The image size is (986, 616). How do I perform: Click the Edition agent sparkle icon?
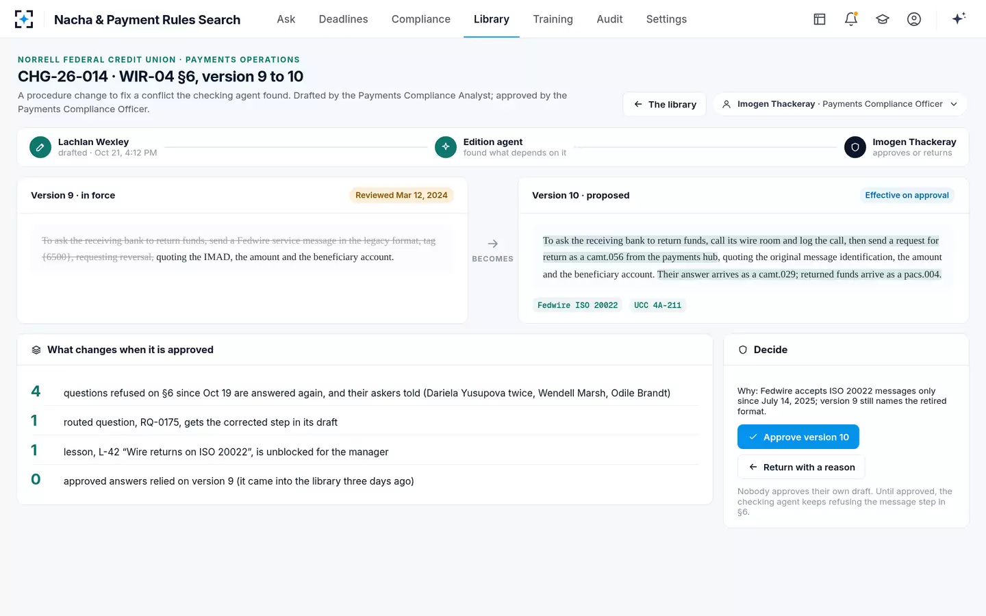tap(446, 147)
